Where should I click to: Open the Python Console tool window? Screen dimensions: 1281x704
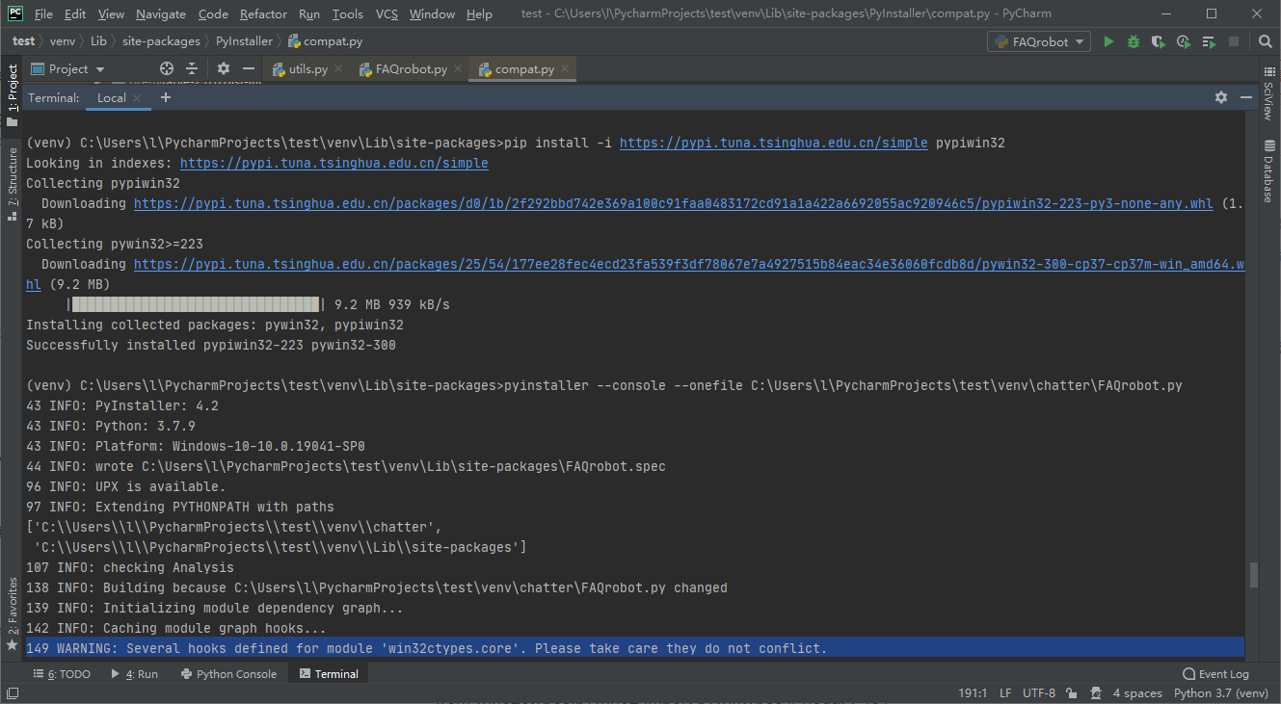click(228, 674)
